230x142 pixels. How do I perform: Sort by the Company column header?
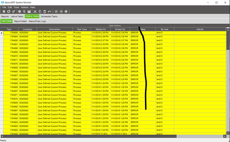click(28, 29)
